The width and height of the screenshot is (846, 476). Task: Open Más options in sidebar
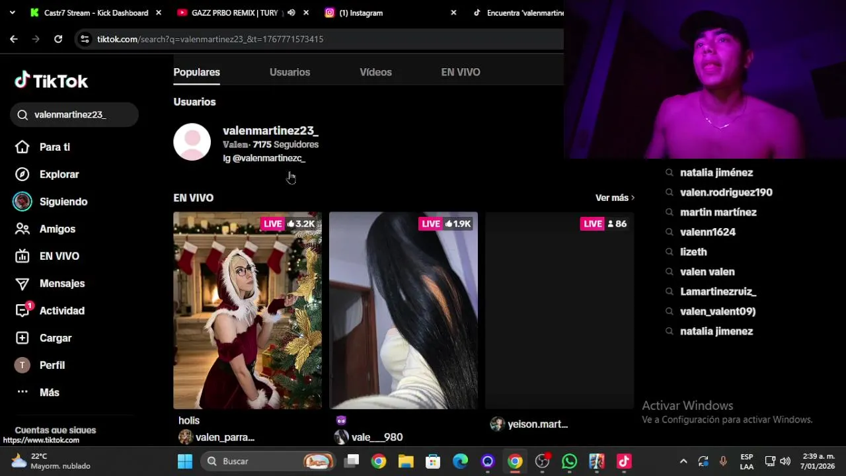(x=37, y=392)
